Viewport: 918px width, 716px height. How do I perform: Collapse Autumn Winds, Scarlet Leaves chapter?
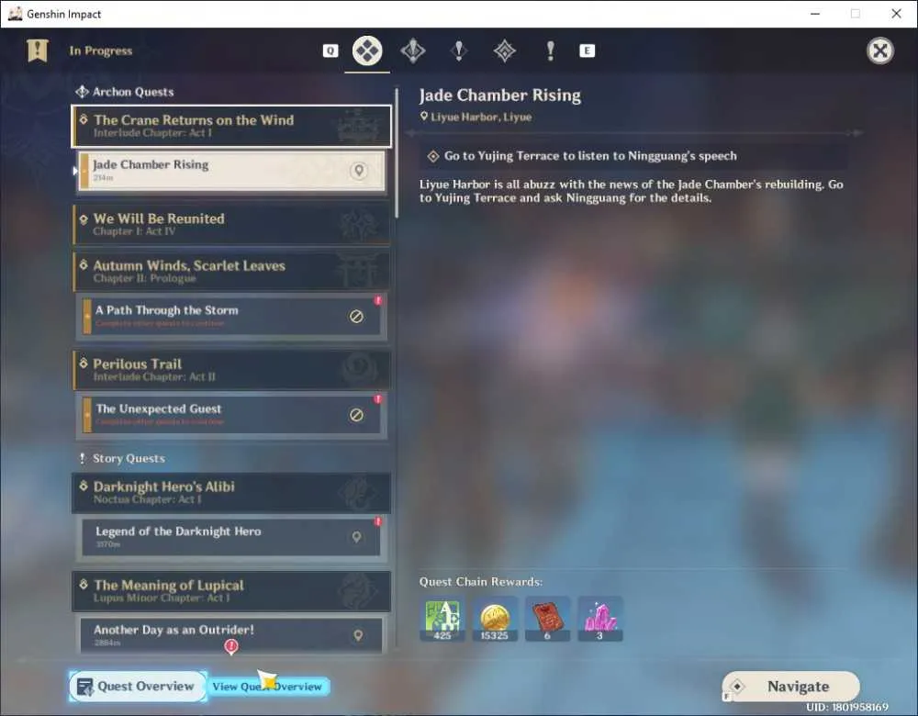pyautogui.click(x=231, y=271)
